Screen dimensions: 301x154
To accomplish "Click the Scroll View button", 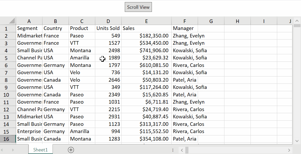I will click(x=138, y=7).
